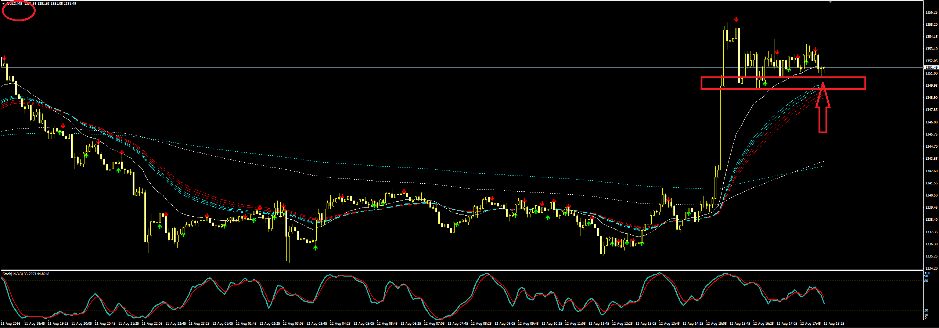Click the red sell arrow above the highest candle
Viewport: 939px width, 328px height.
[x=736, y=19]
